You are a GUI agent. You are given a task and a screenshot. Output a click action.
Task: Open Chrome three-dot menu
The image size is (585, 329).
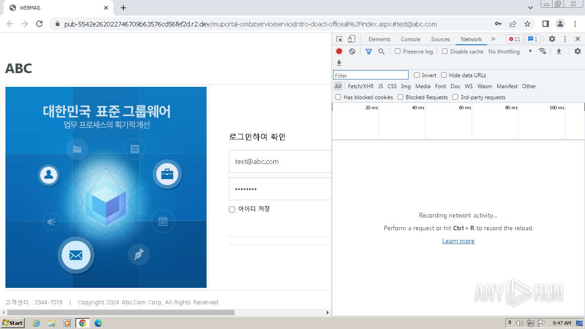575,24
